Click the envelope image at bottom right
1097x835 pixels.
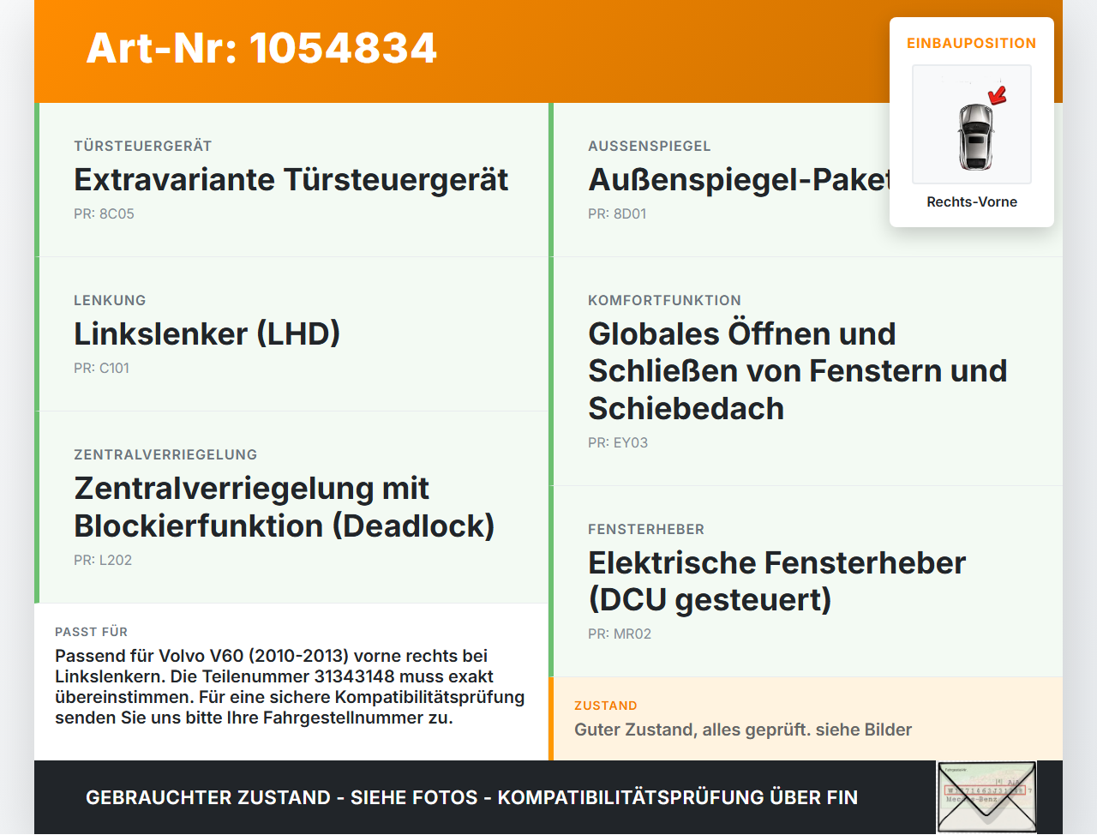tap(986, 797)
